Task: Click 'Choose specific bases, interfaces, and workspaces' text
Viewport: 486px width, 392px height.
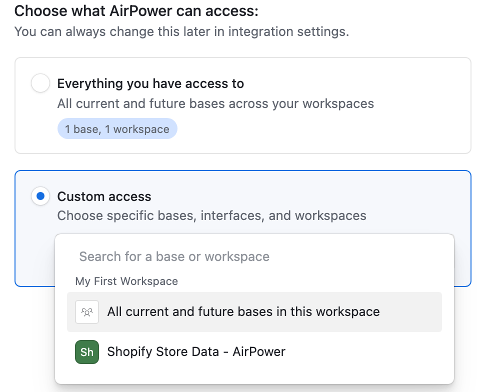Action: [x=211, y=215]
